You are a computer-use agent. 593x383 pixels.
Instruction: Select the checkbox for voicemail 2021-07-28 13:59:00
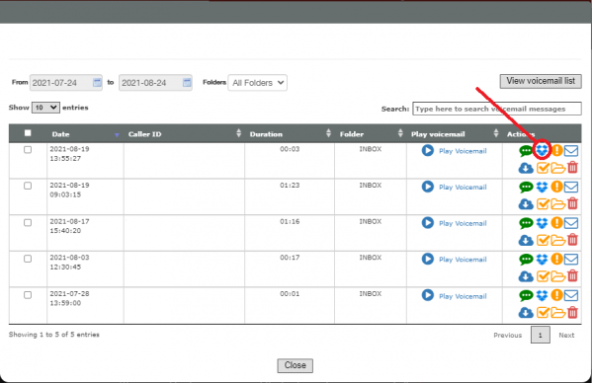[28, 295]
